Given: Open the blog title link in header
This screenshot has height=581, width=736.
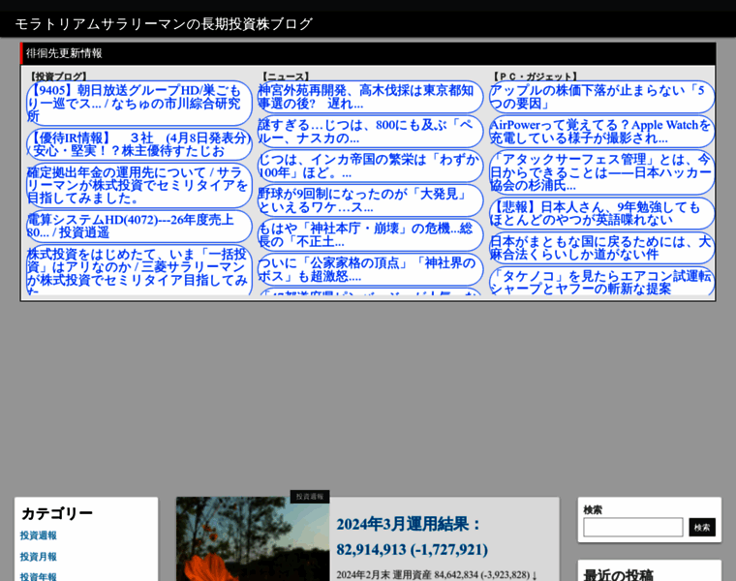Looking at the screenshot, I should [164, 24].
